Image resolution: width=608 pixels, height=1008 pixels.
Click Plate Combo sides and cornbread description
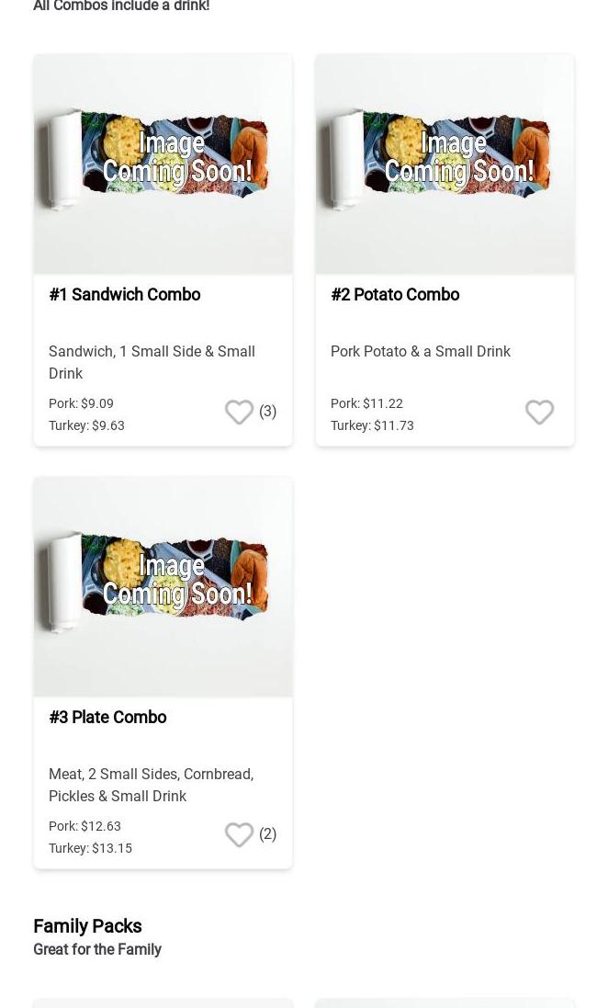(151, 785)
